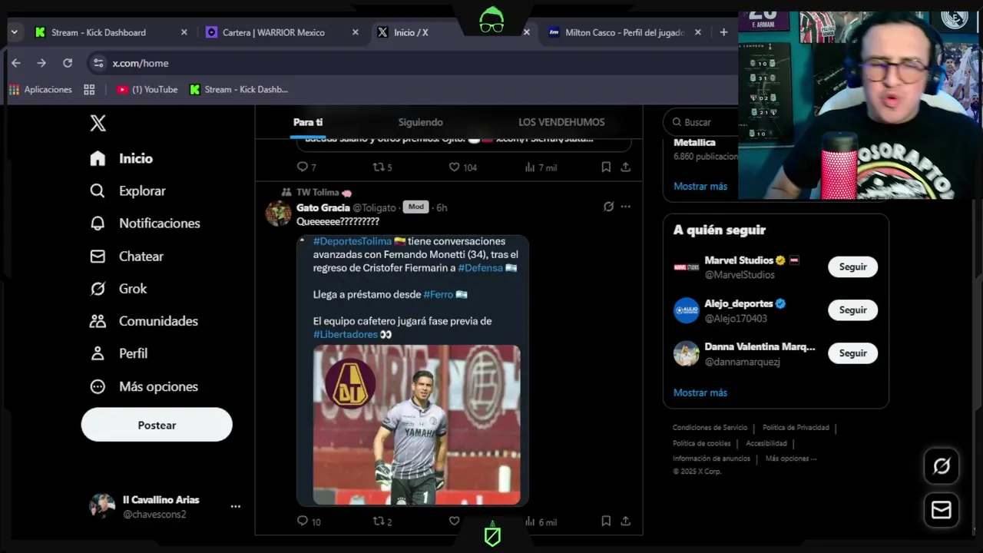Open goalkeeper photo in quoted post
983x553 pixels.
click(416, 425)
